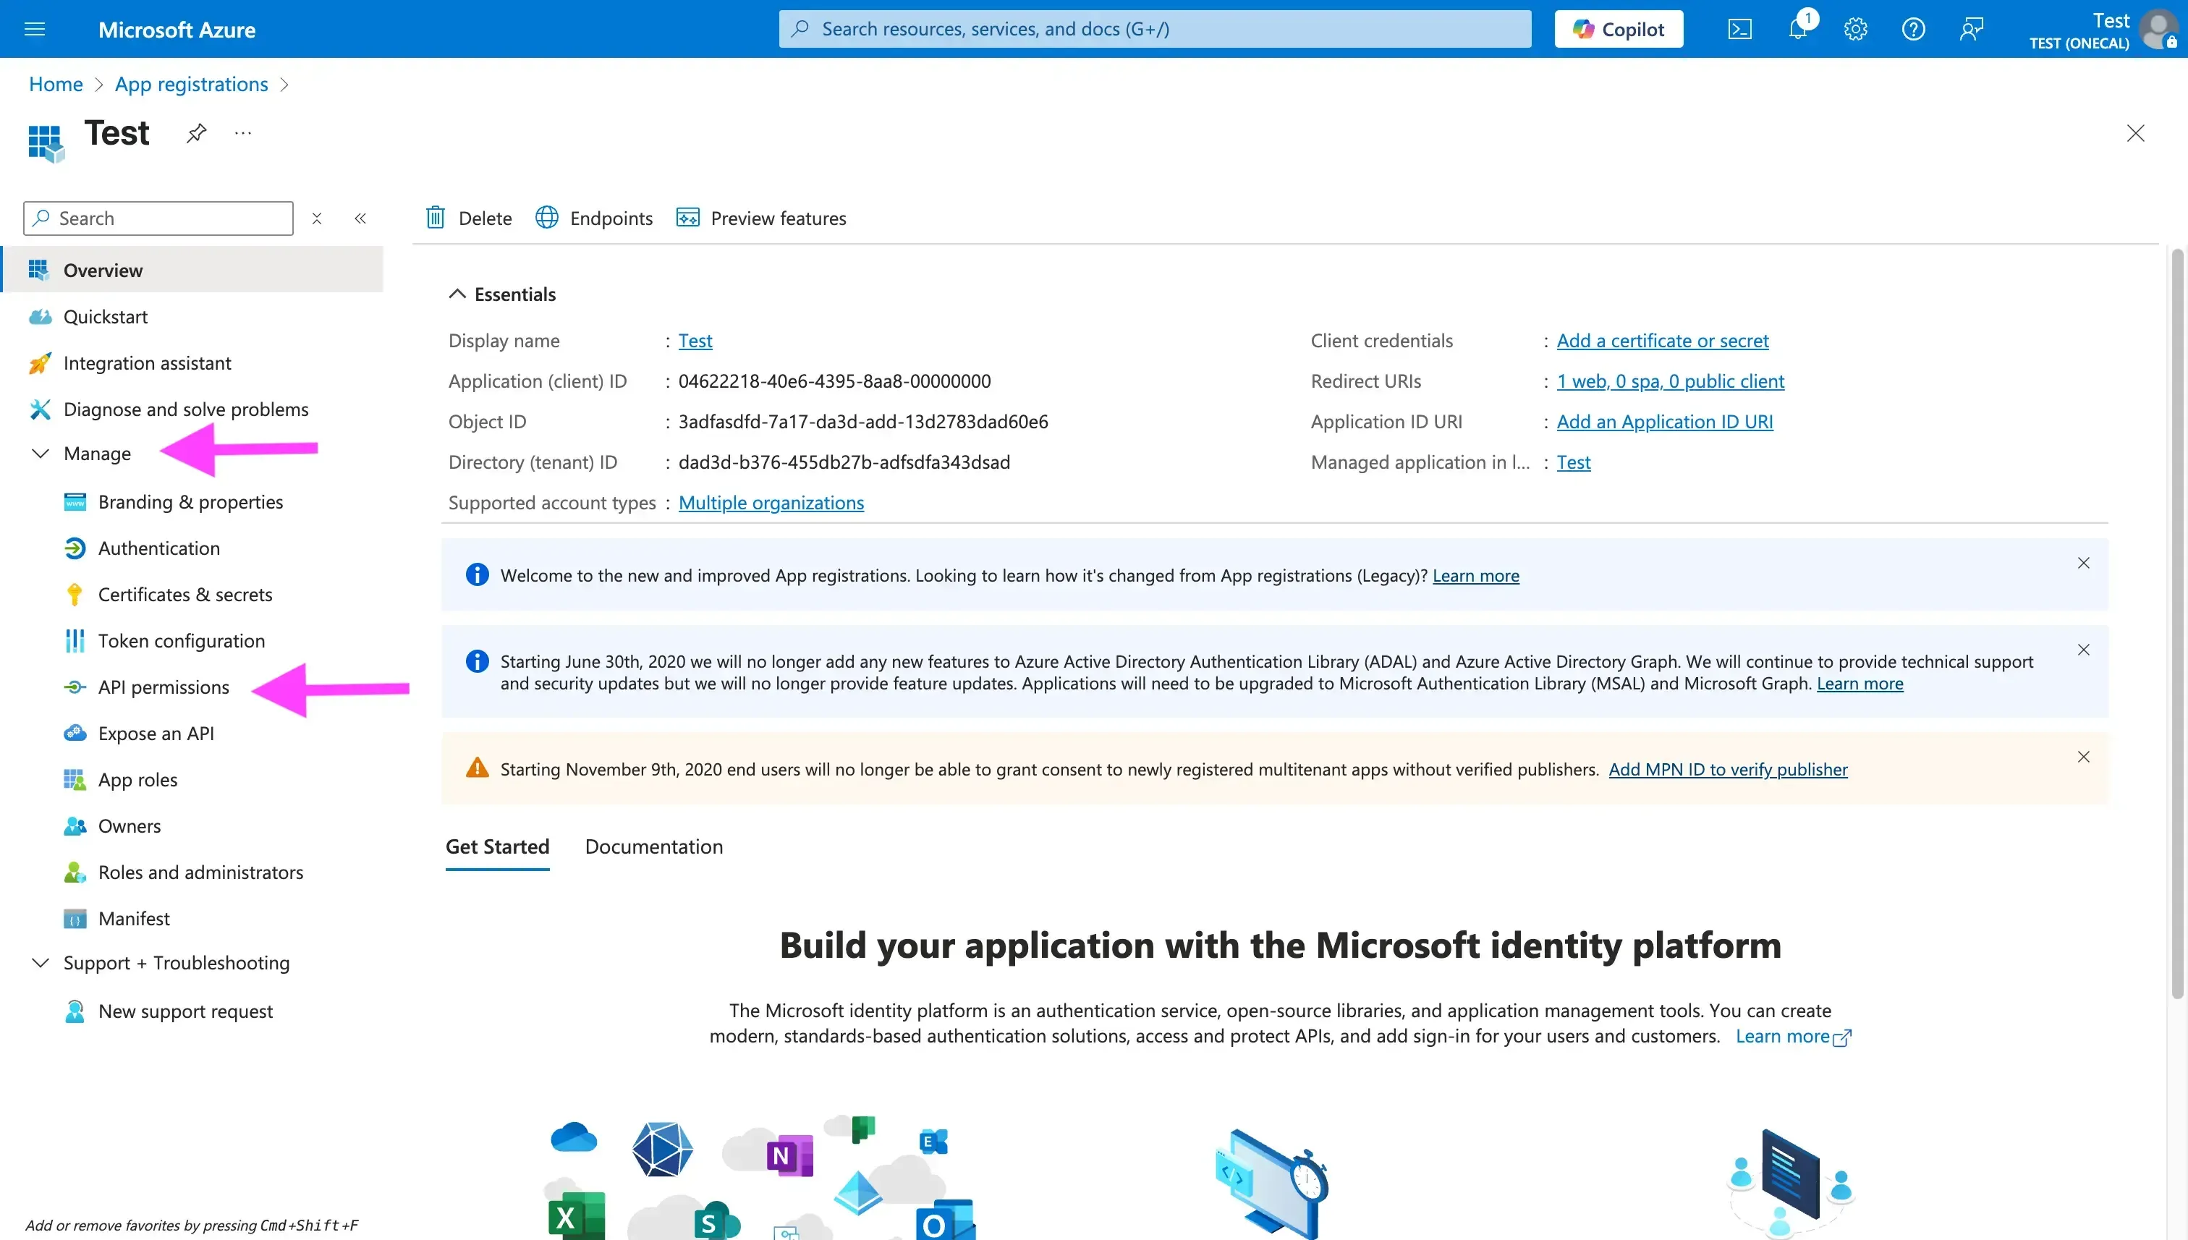The image size is (2188, 1240).
Task: Delete the Test app registration
Action: 467,218
